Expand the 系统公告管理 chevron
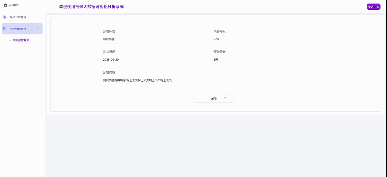The height and width of the screenshot is (177, 387). (37, 17)
